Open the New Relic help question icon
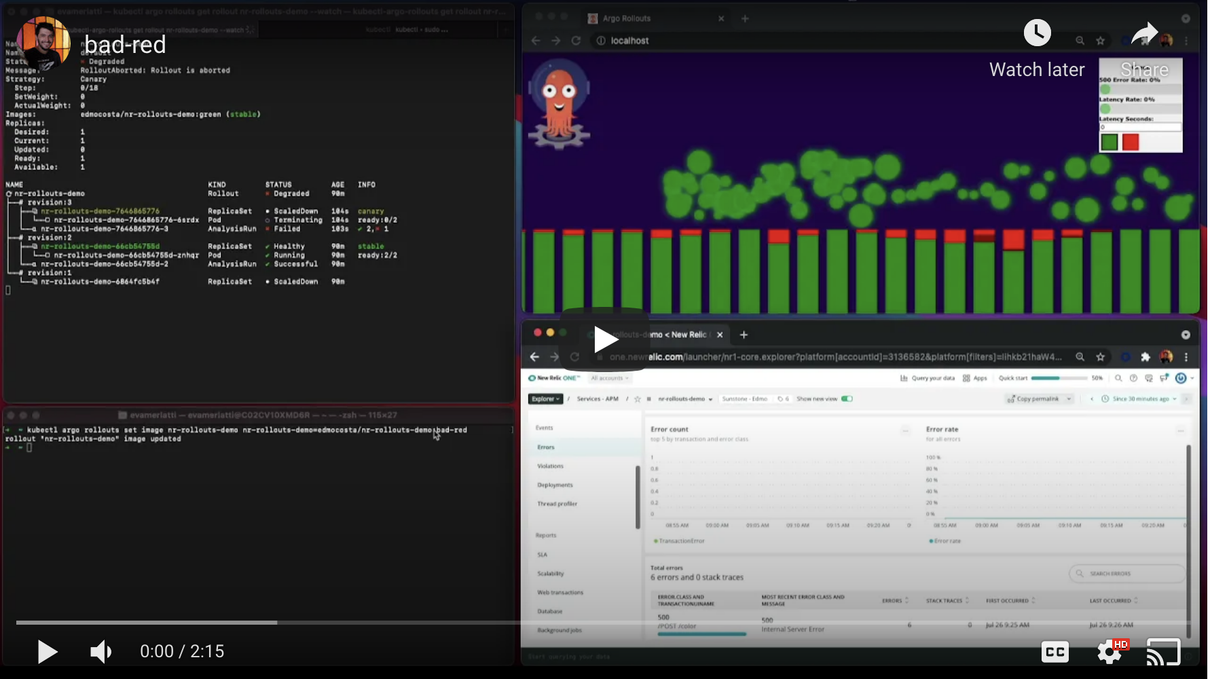 coord(1133,378)
